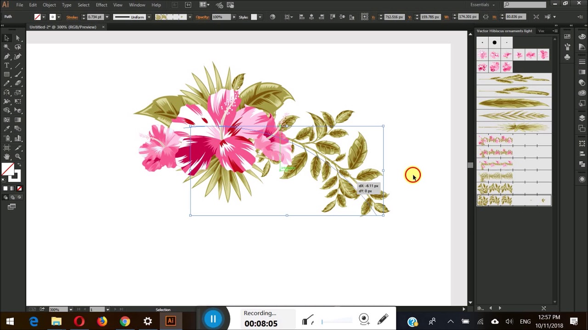Viewport: 588px width, 330px height.
Task: Open the Symbols panel club icon
Action: (567, 57)
